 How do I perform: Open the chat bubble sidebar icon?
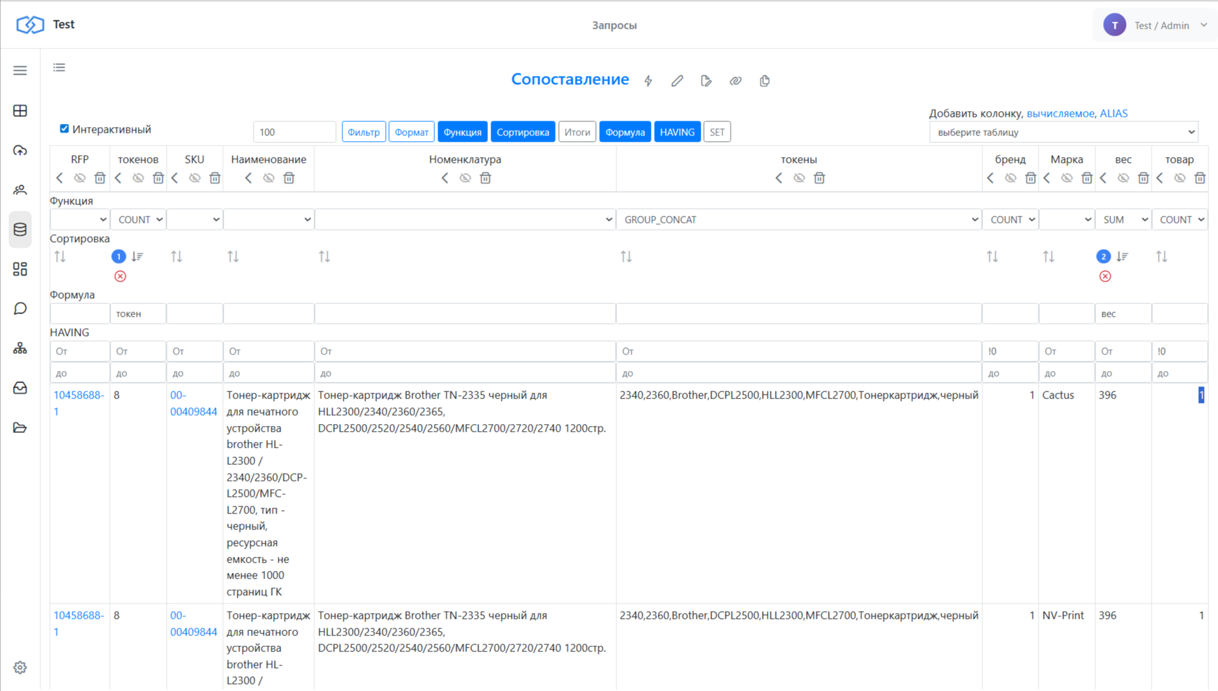tap(20, 308)
